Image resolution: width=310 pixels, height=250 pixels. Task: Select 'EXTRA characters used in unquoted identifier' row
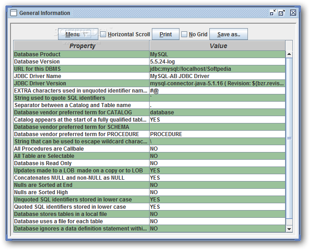click(x=150, y=91)
